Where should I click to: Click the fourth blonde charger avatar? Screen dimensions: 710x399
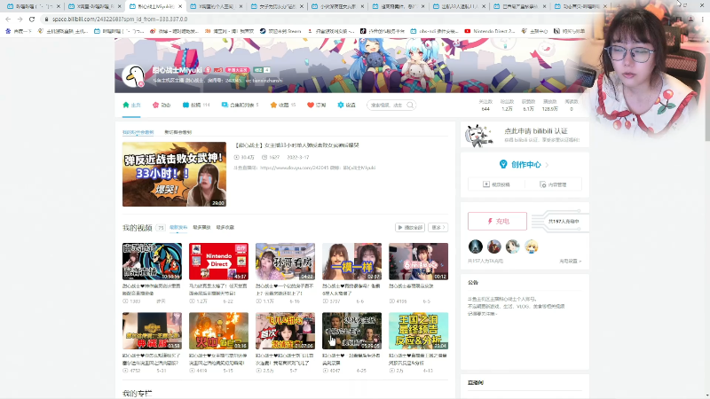pyautogui.click(x=531, y=246)
